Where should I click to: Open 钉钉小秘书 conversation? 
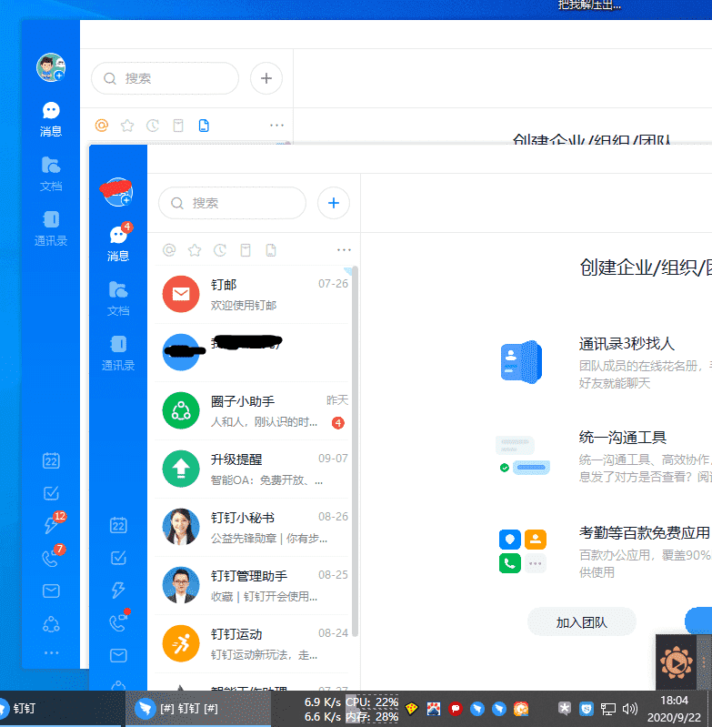[253, 527]
